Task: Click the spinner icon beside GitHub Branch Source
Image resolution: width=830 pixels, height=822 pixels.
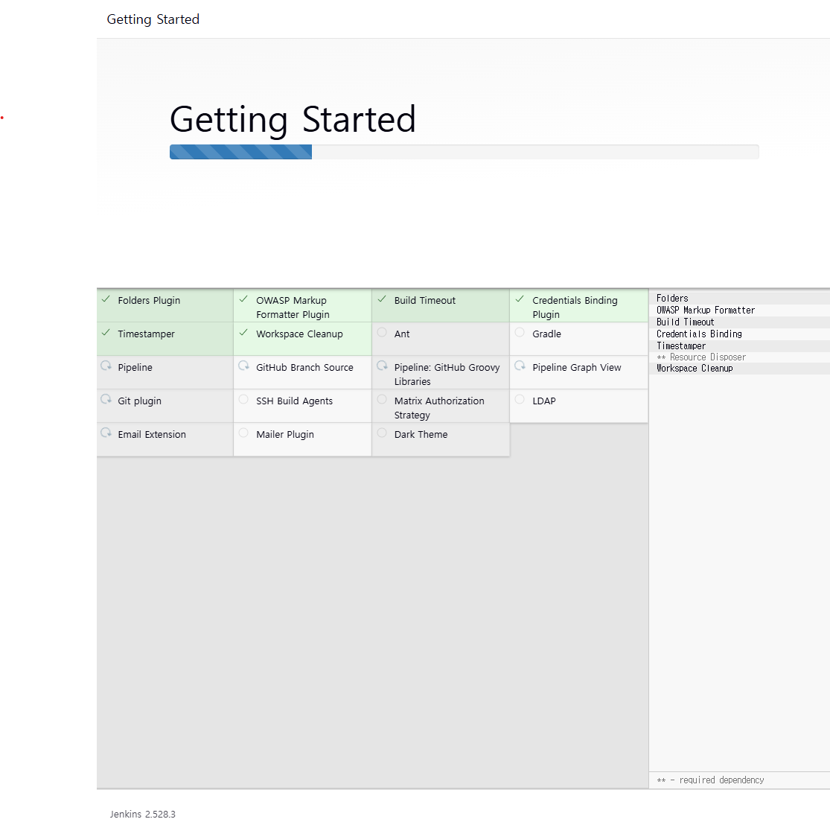Action: 243,366
